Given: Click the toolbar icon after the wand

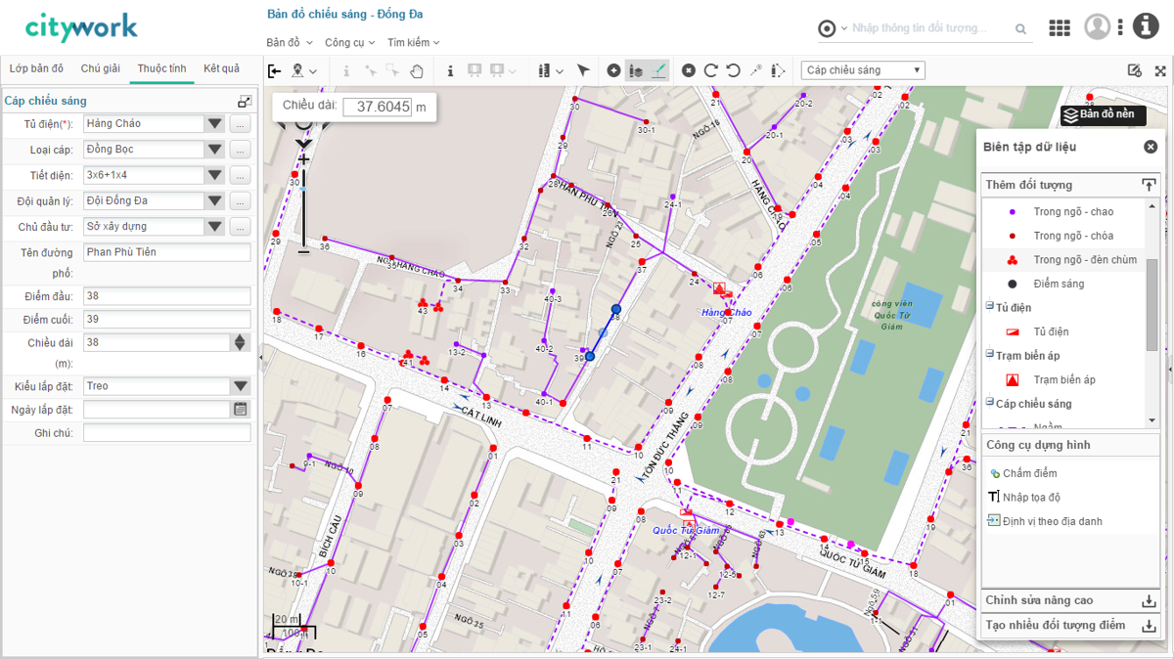Looking at the screenshot, I should pos(778,70).
